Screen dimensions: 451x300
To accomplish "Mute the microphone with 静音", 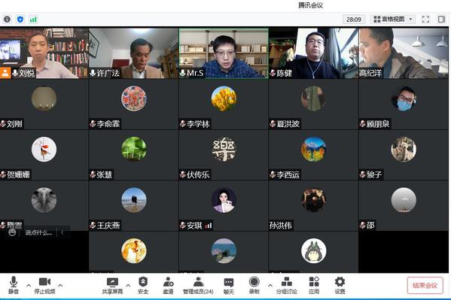I will click(14, 286).
